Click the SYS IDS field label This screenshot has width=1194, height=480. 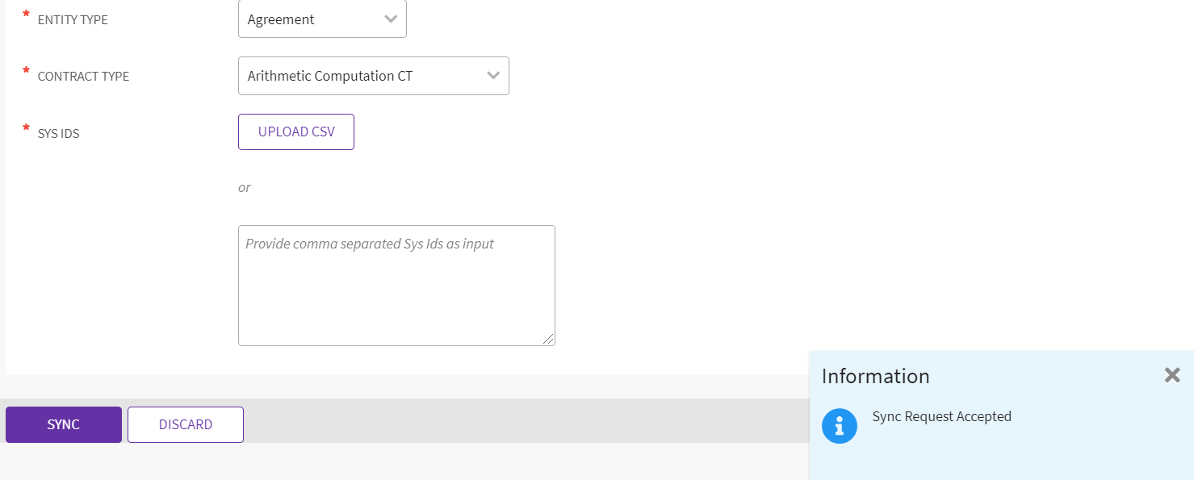point(59,133)
